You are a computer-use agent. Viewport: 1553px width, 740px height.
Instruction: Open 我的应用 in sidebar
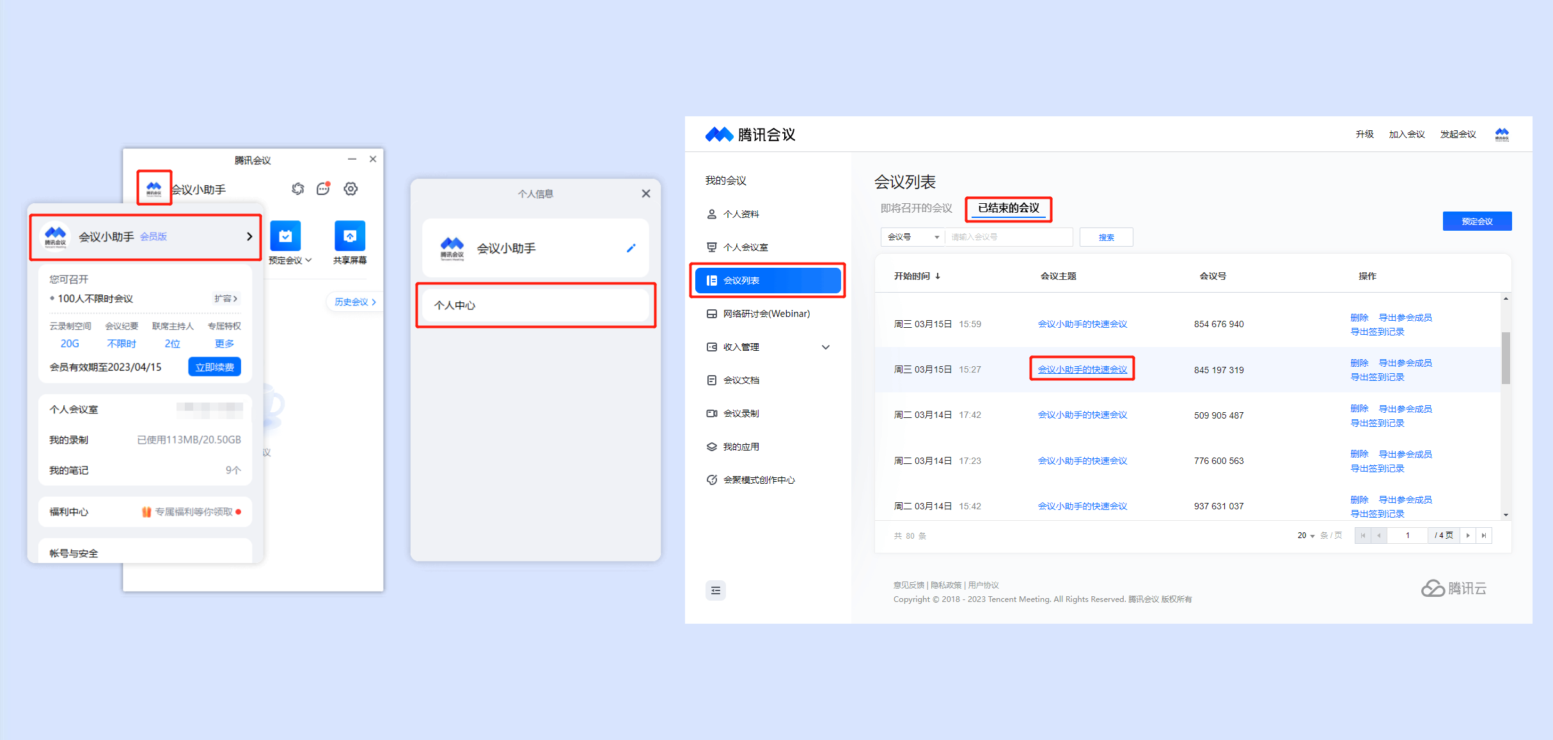[741, 447]
